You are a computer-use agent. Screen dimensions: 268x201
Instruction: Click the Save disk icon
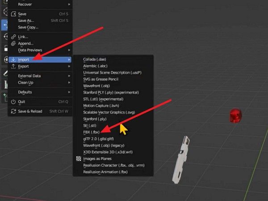13,14
